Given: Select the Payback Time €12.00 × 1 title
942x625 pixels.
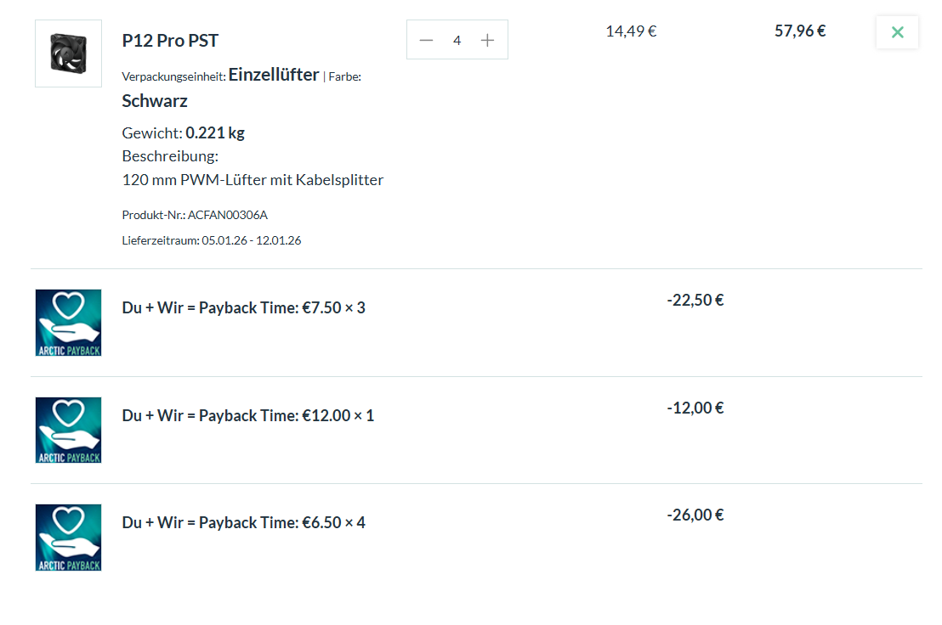Looking at the screenshot, I should click(x=248, y=415).
